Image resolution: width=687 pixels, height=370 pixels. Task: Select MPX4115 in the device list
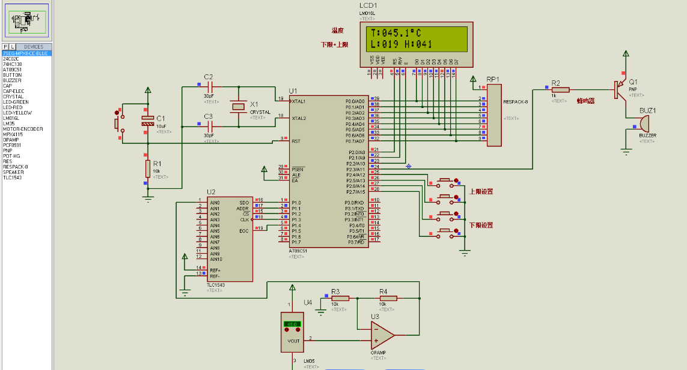tap(12, 134)
